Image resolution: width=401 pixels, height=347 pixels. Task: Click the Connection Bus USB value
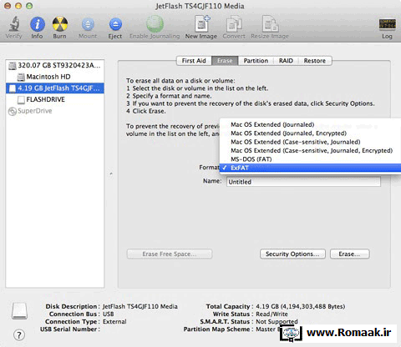pyautogui.click(x=109, y=314)
